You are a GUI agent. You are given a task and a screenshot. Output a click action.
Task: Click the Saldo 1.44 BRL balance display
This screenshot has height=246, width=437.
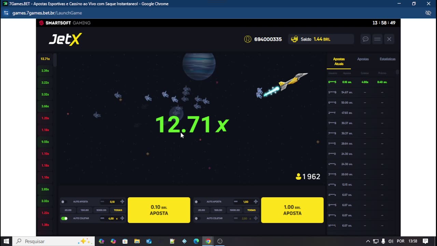pos(321,39)
